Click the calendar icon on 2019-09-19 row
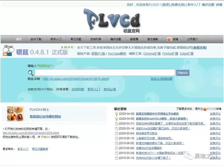The width and height of the screenshot is (224, 166). [x=117, y=138]
